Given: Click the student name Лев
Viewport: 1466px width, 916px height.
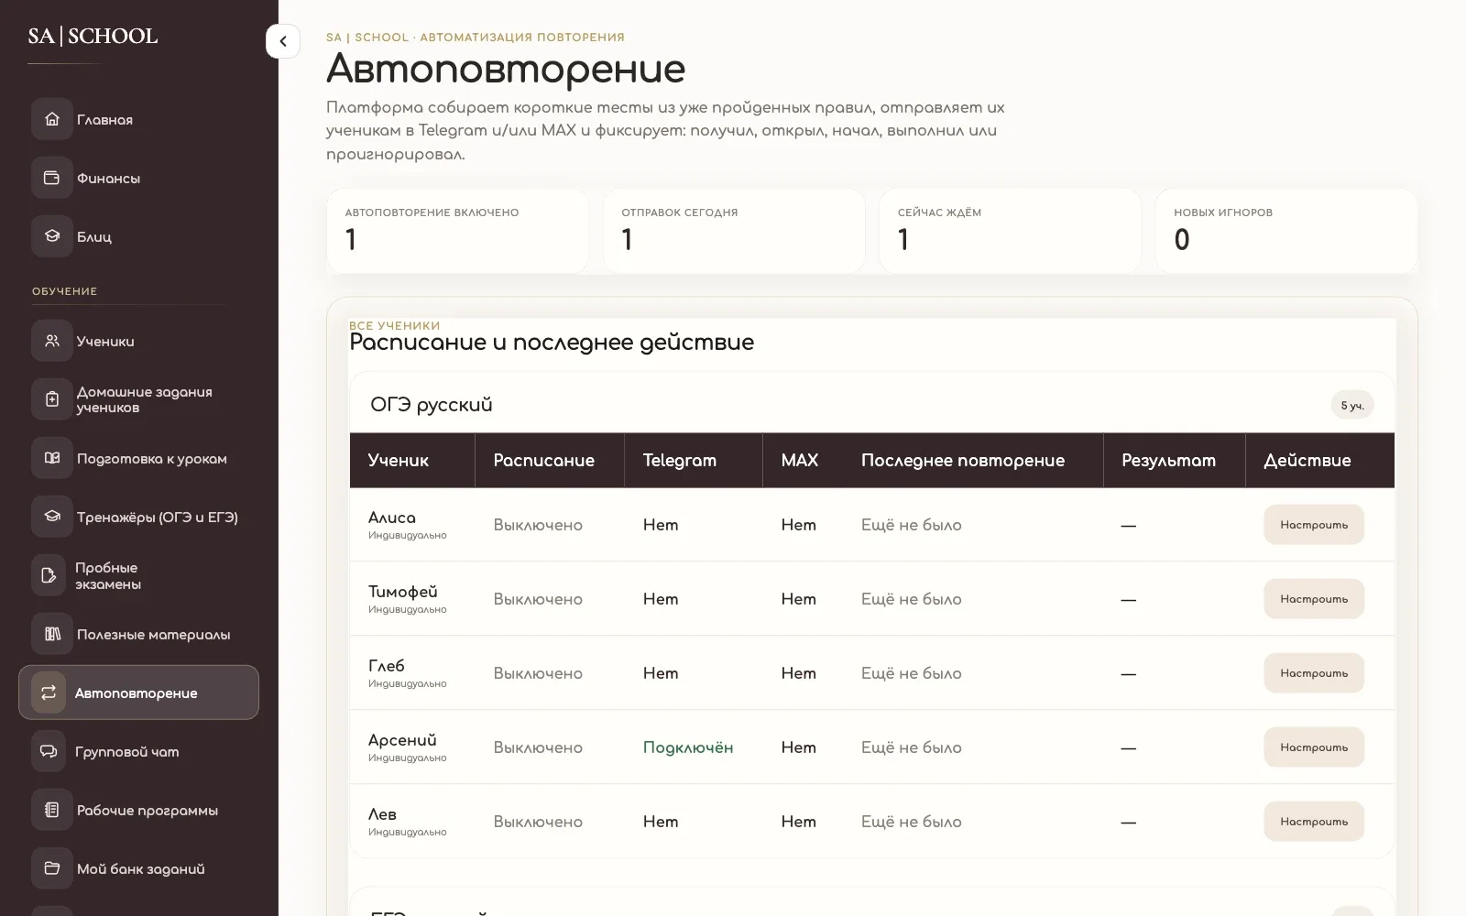Looking at the screenshot, I should pos(382,814).
